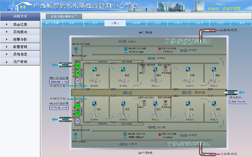Screen dimensions: 252x157
Task: Switch to the 全厂工艺图 tab
Action: coord(52,23)
